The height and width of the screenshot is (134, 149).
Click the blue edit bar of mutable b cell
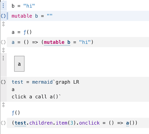(x=7, y=16)
